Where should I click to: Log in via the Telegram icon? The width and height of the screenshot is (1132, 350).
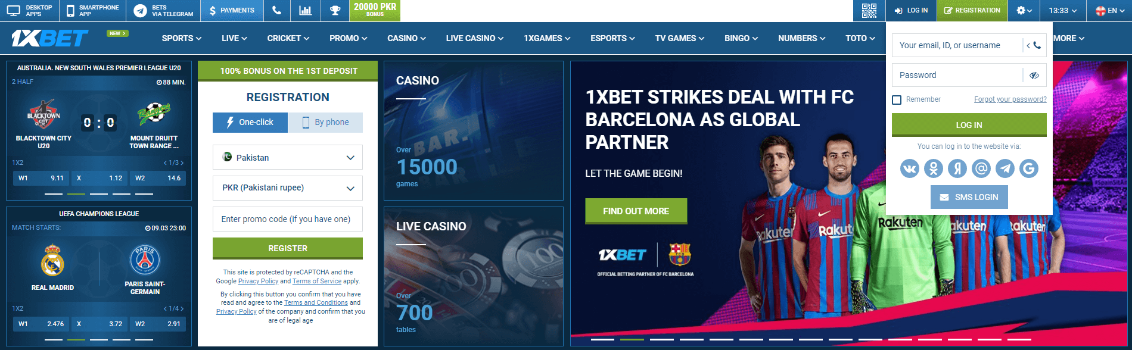tap(1005, 168)
